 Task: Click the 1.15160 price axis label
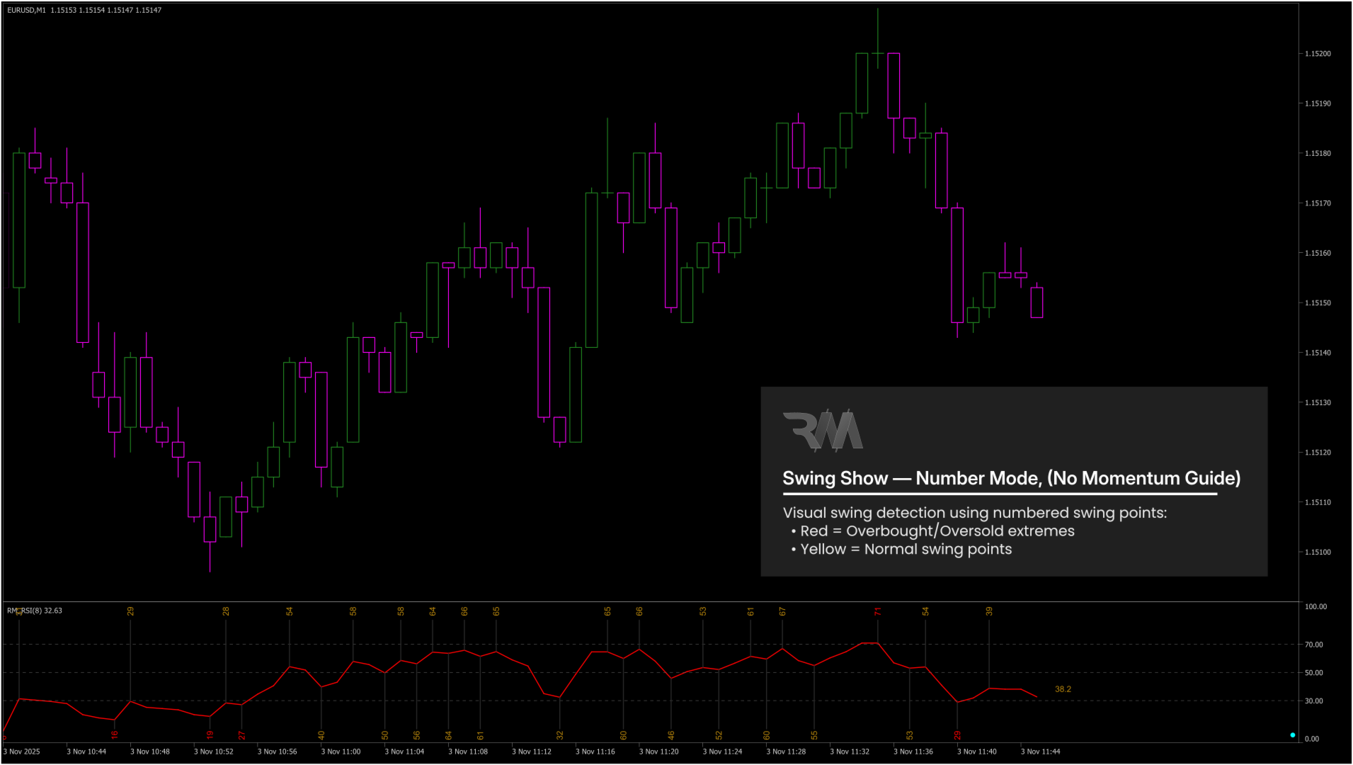pos(1318,253)
